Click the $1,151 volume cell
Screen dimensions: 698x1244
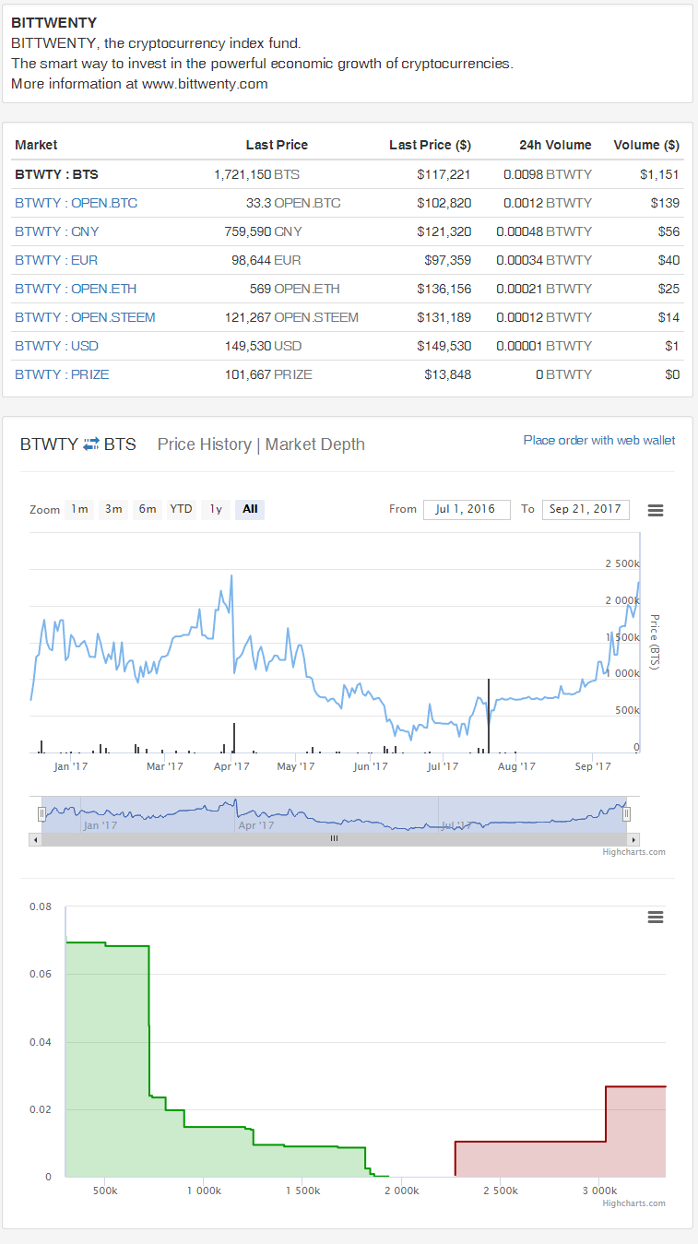coord(659,174)
